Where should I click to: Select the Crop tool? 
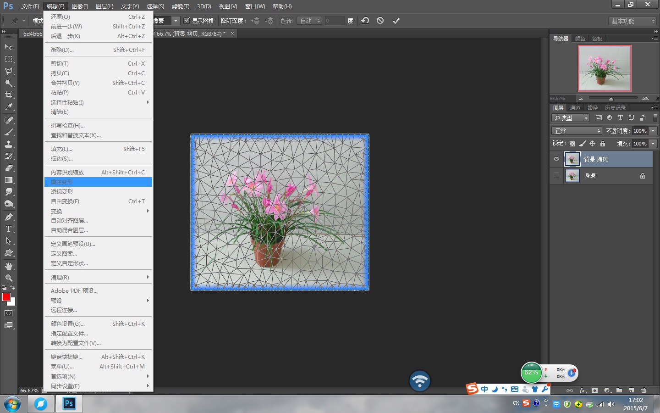pyautogui.click(x=9, y=95)
